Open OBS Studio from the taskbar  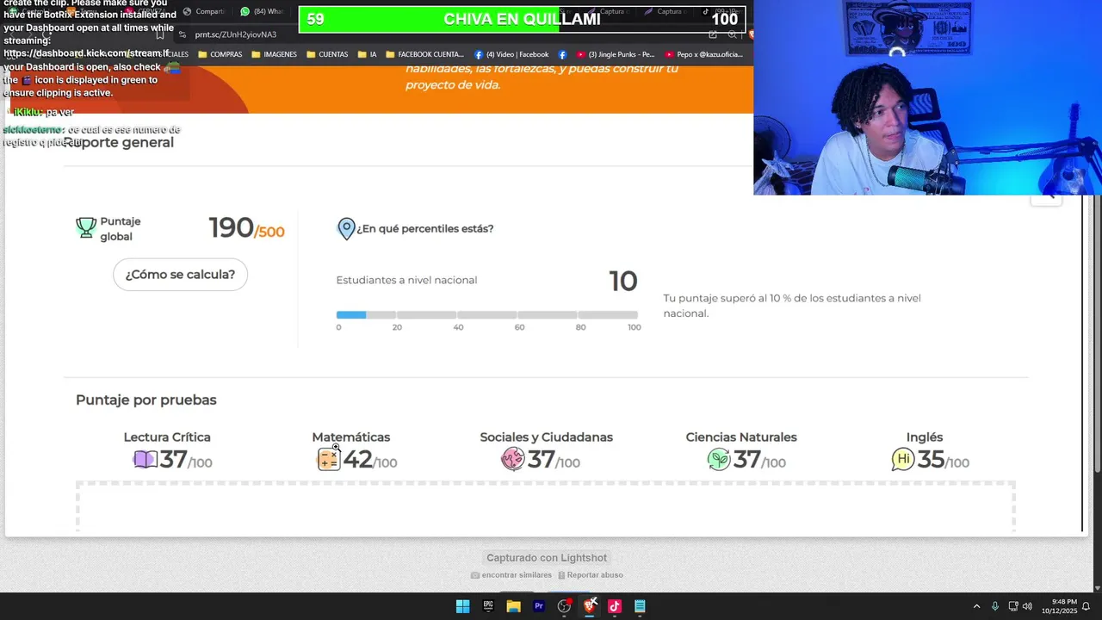(564, 606)
